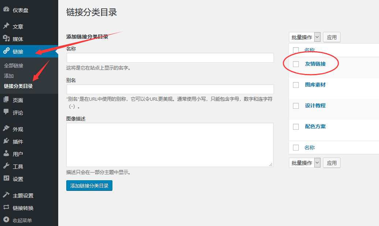Click the Comments bubble icon (评论)

(6, 112)
